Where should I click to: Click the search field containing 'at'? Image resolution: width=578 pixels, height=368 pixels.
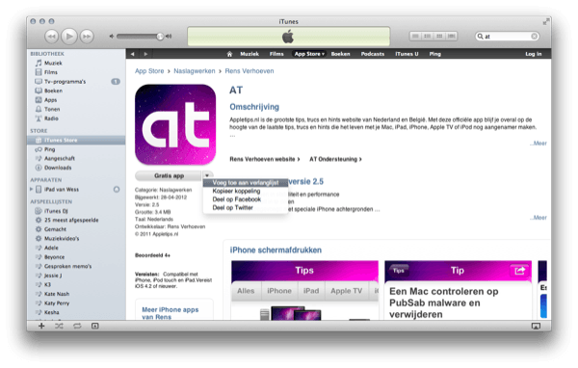[508, 37]
